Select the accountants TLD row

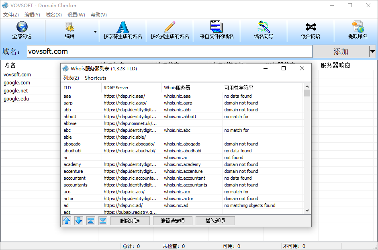click(182, 185)
